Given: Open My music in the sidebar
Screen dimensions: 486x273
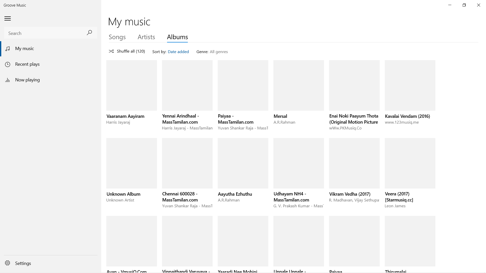Looking at the screenshot, I should coord(51,49).
